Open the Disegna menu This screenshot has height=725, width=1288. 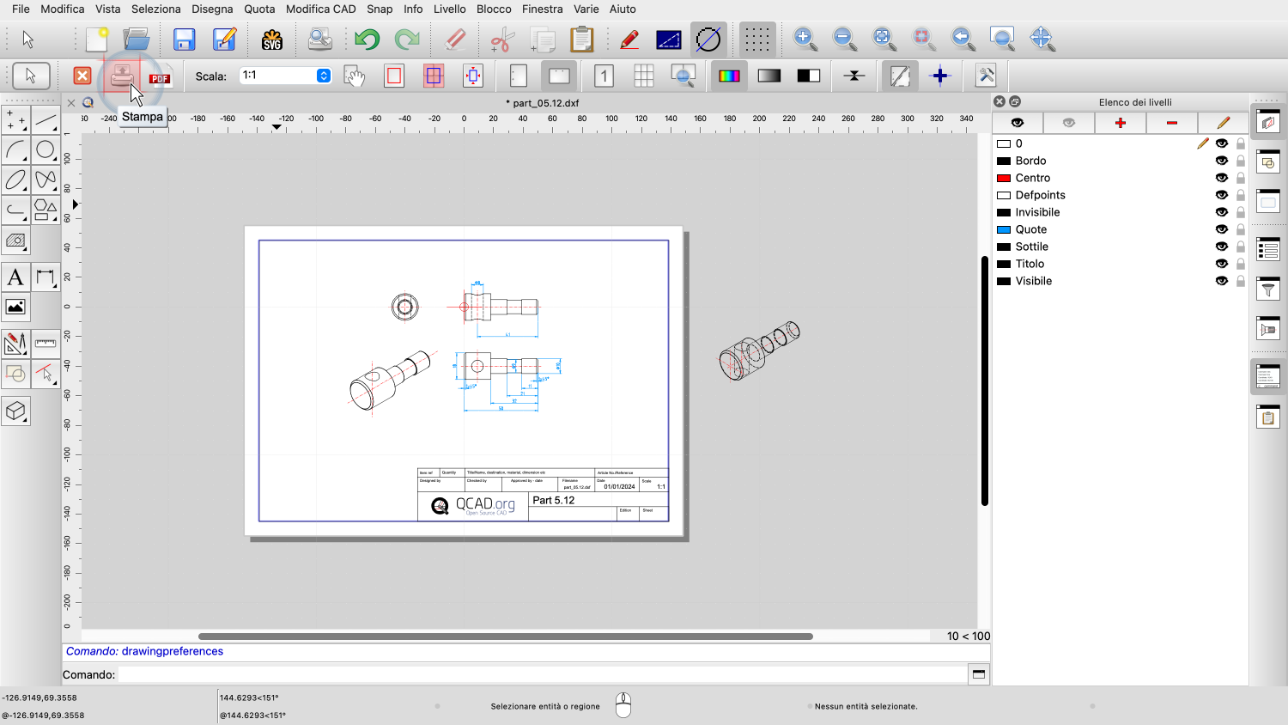pyautogui.click(x=212, y=9)
